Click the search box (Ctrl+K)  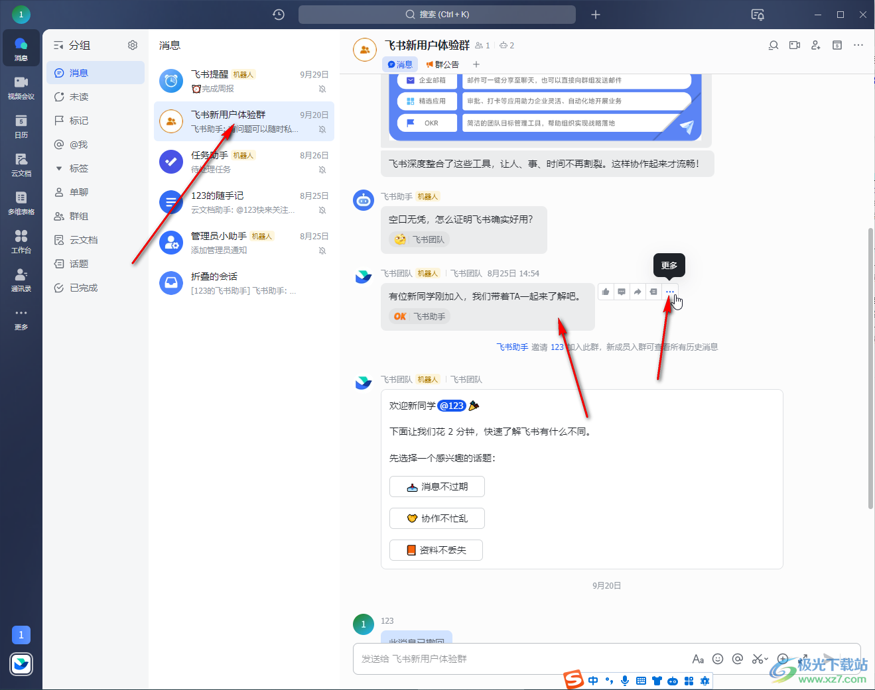437,15
